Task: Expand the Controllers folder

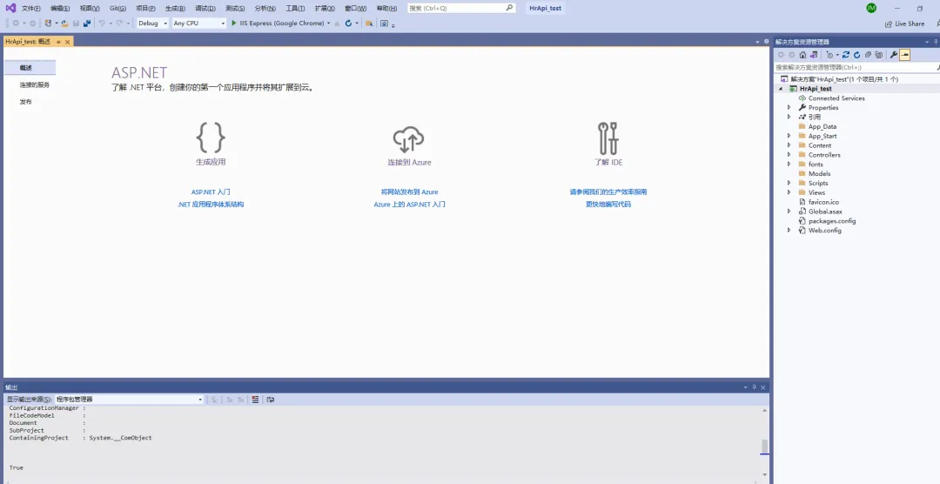Action: [x=789, y=155]
